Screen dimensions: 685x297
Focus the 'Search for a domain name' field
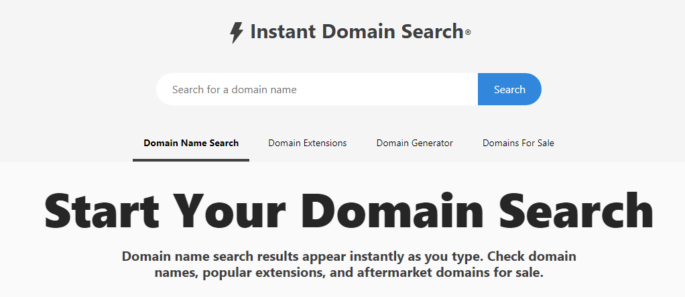point(317,89)
